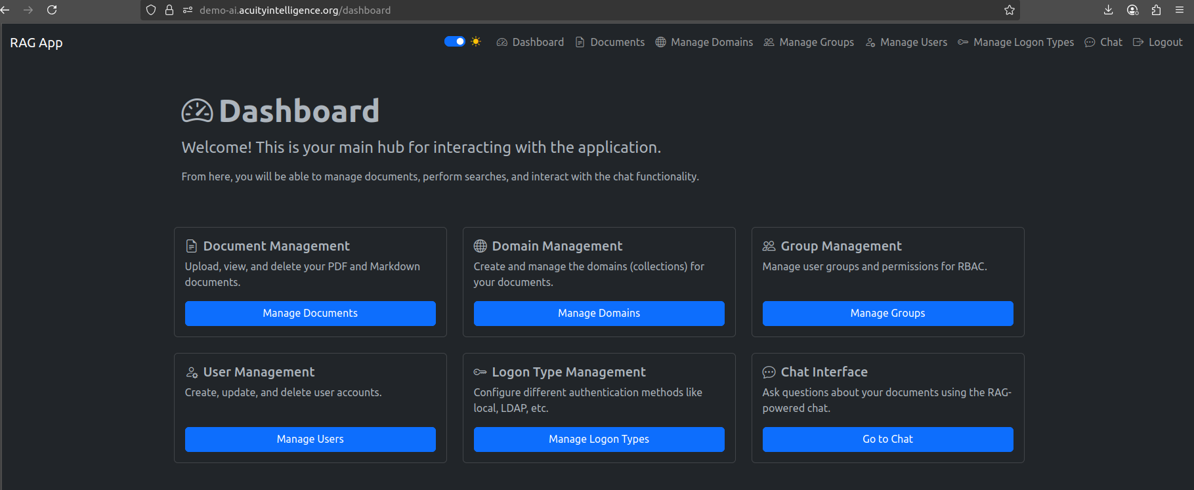
Task: Open the browser extensions puzzle icon
Action: coord(1156,10)
